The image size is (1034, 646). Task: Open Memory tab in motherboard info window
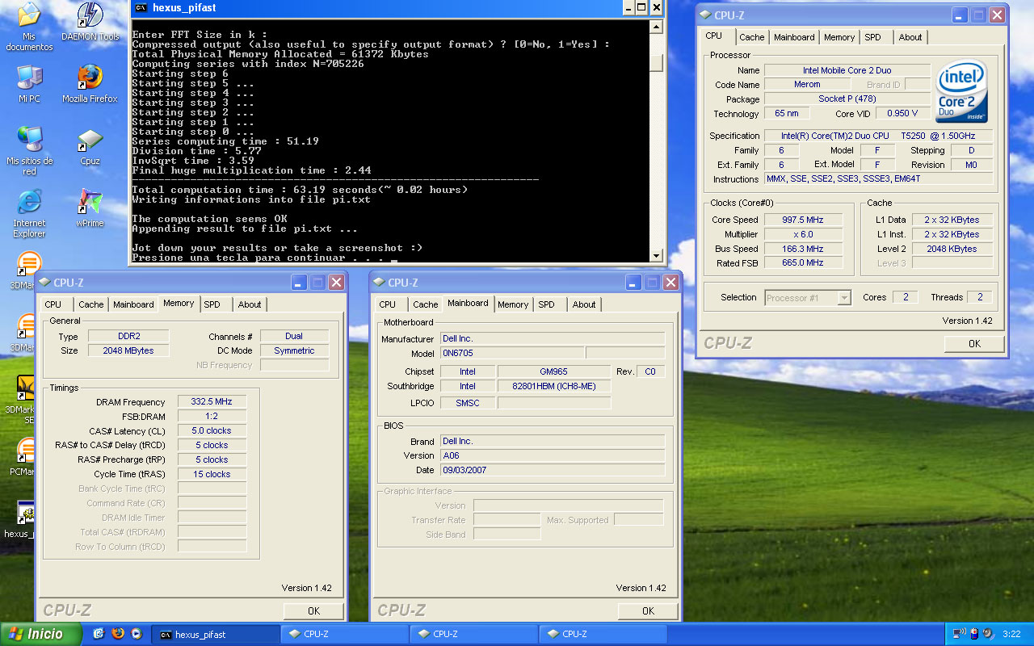click(x=513, y=304)
